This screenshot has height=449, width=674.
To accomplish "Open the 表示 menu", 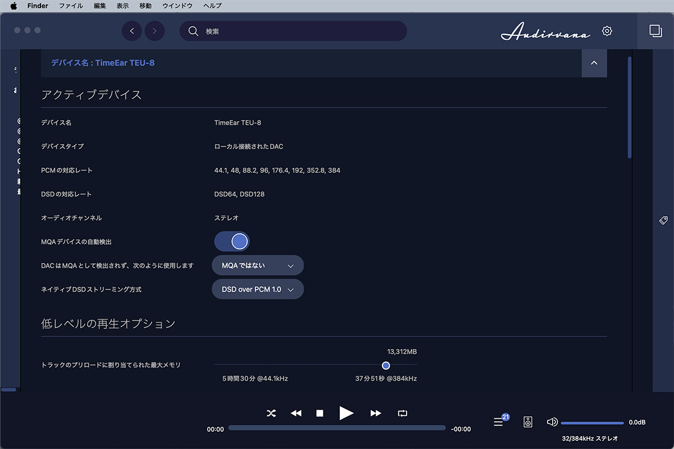I will [122, 6].
